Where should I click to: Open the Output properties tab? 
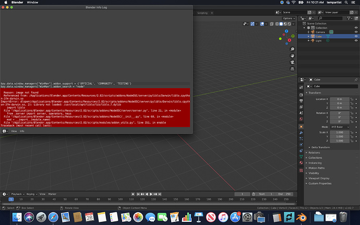301,101
